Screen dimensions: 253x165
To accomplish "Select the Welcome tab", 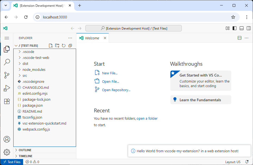I will 92,38.
